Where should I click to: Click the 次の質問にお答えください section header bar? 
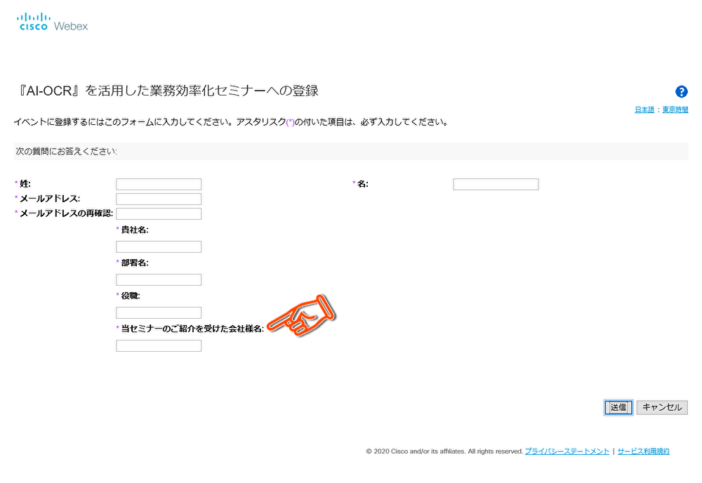(x=350, y=151)
